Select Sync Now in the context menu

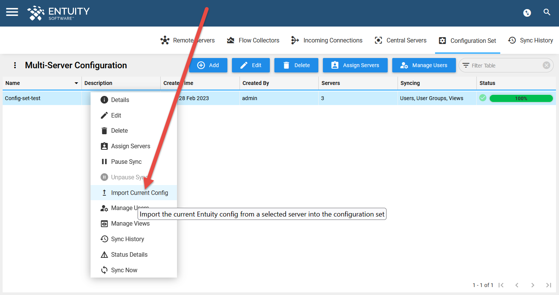134,270
